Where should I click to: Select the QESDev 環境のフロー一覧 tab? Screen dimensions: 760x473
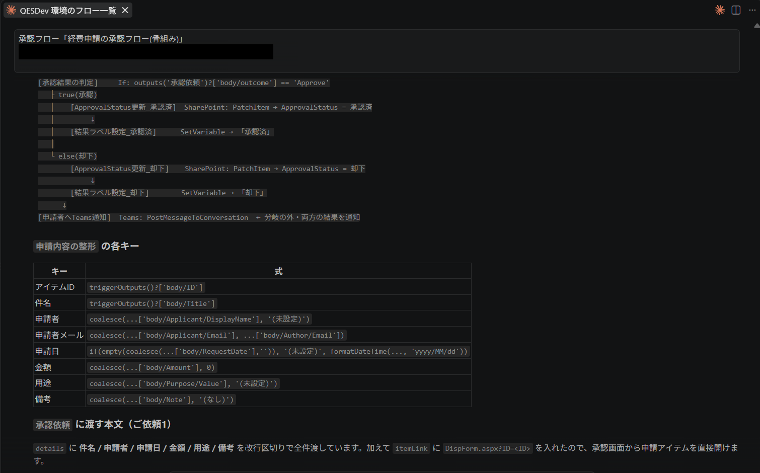point(68,10)
